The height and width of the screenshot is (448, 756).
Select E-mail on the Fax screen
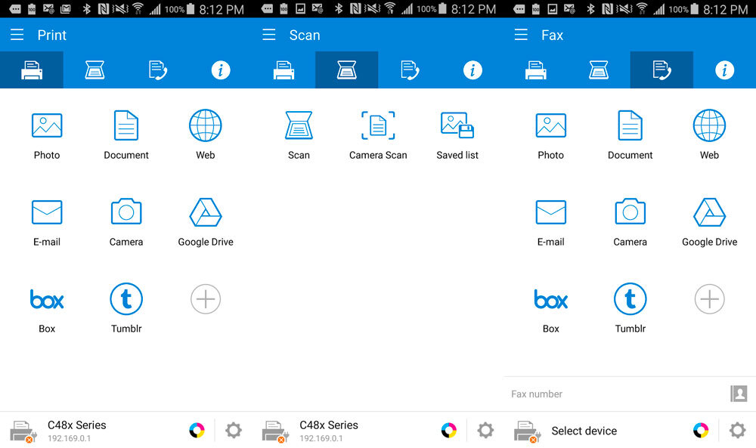(550, 221)
